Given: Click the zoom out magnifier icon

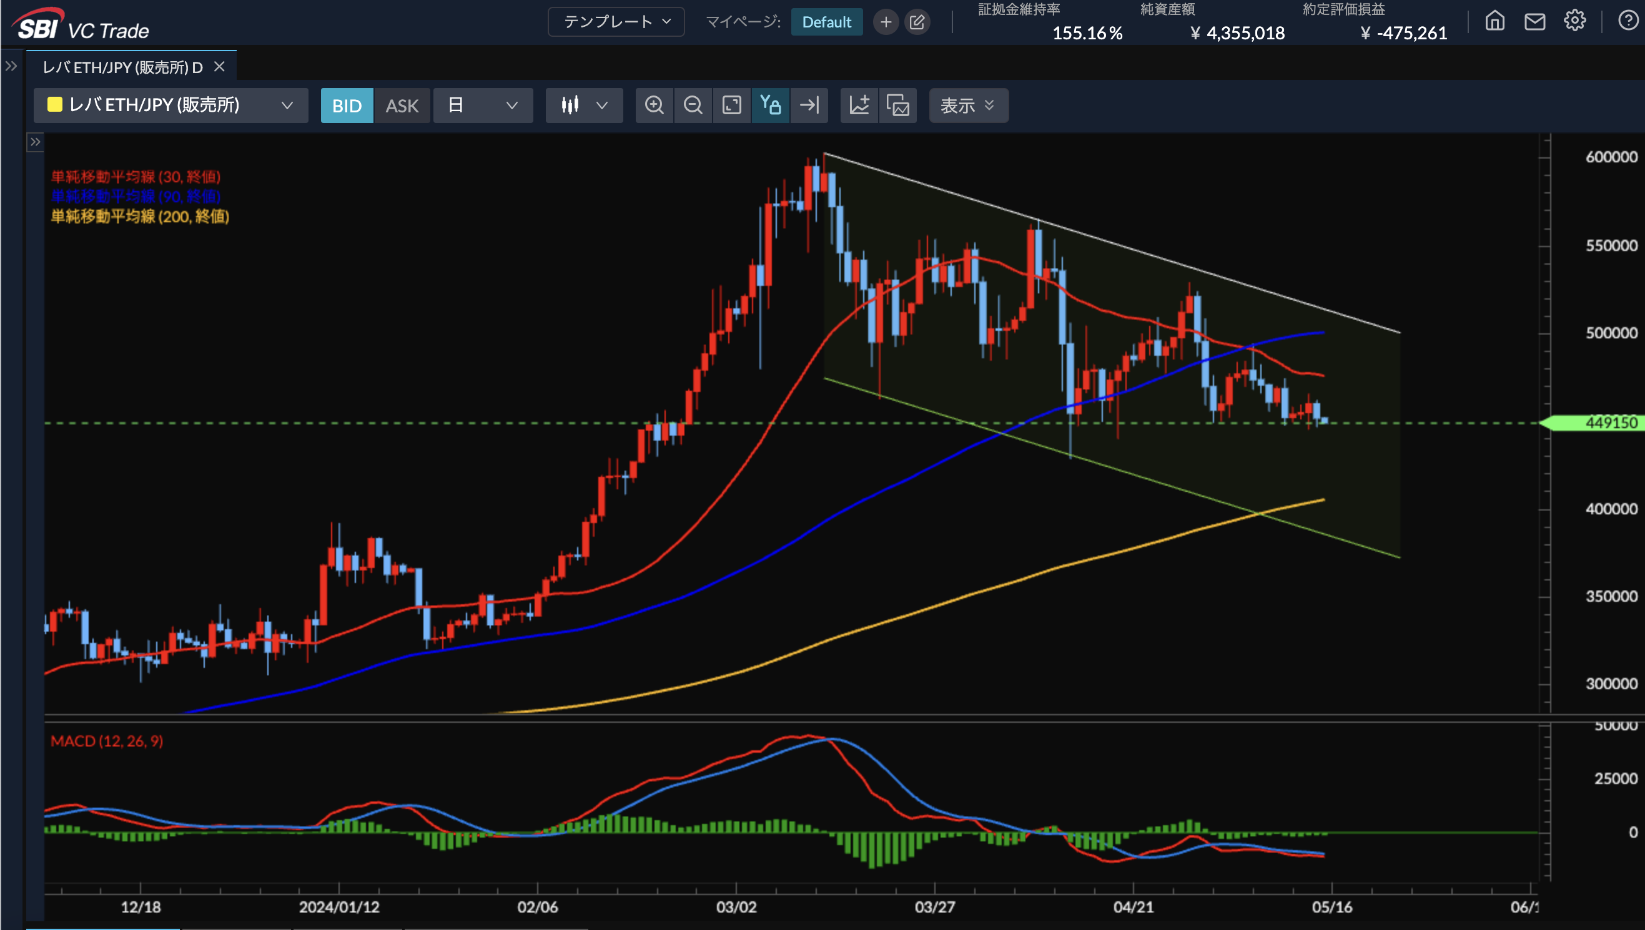Looking at the screenshot, I should click(x=693, y=105).
